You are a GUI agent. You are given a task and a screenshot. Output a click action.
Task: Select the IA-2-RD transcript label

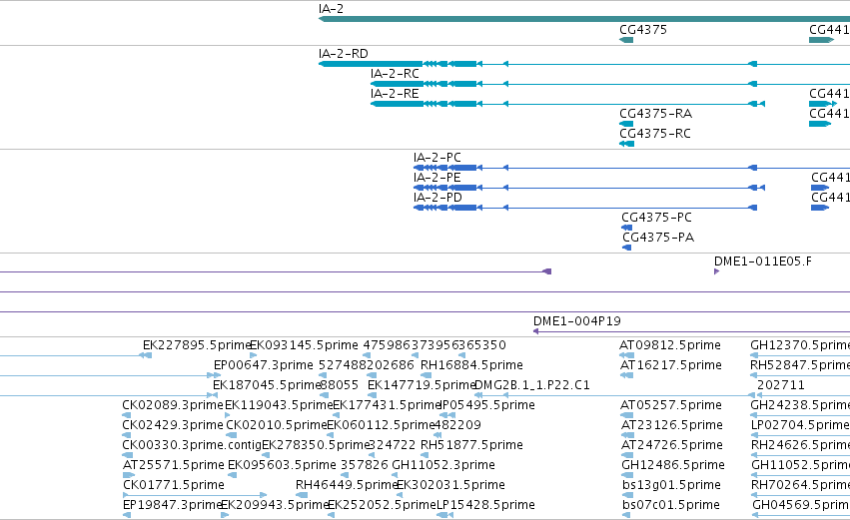point(344,54)
